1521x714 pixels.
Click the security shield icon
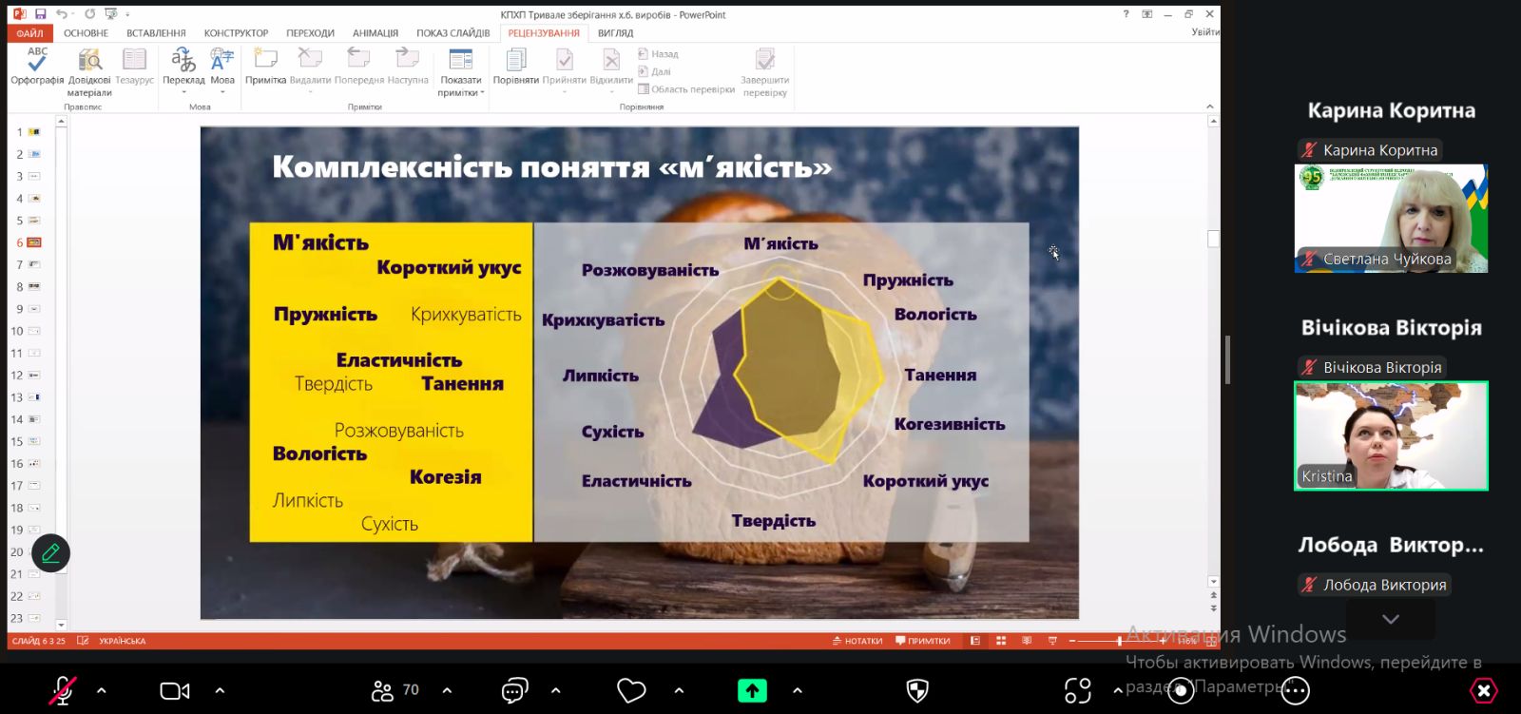tap(917, 690)
